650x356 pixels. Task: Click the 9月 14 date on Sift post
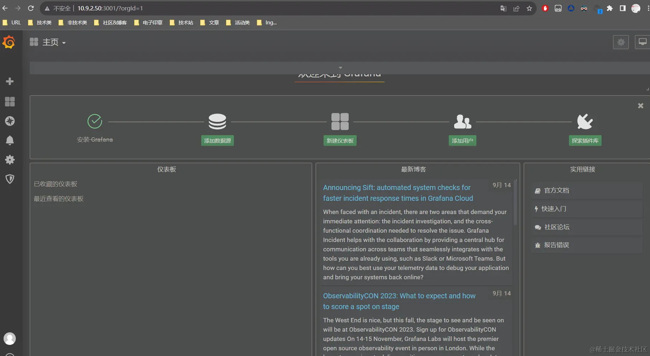pyautogui.click(x=501, y=185)
